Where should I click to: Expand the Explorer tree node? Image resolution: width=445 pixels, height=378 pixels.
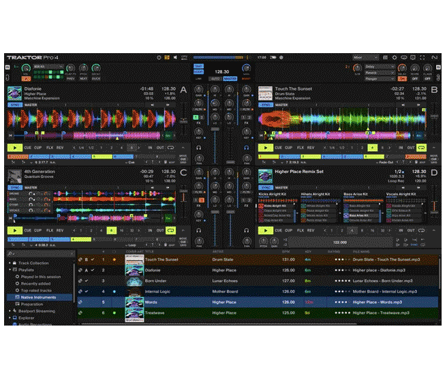point(10,318)
